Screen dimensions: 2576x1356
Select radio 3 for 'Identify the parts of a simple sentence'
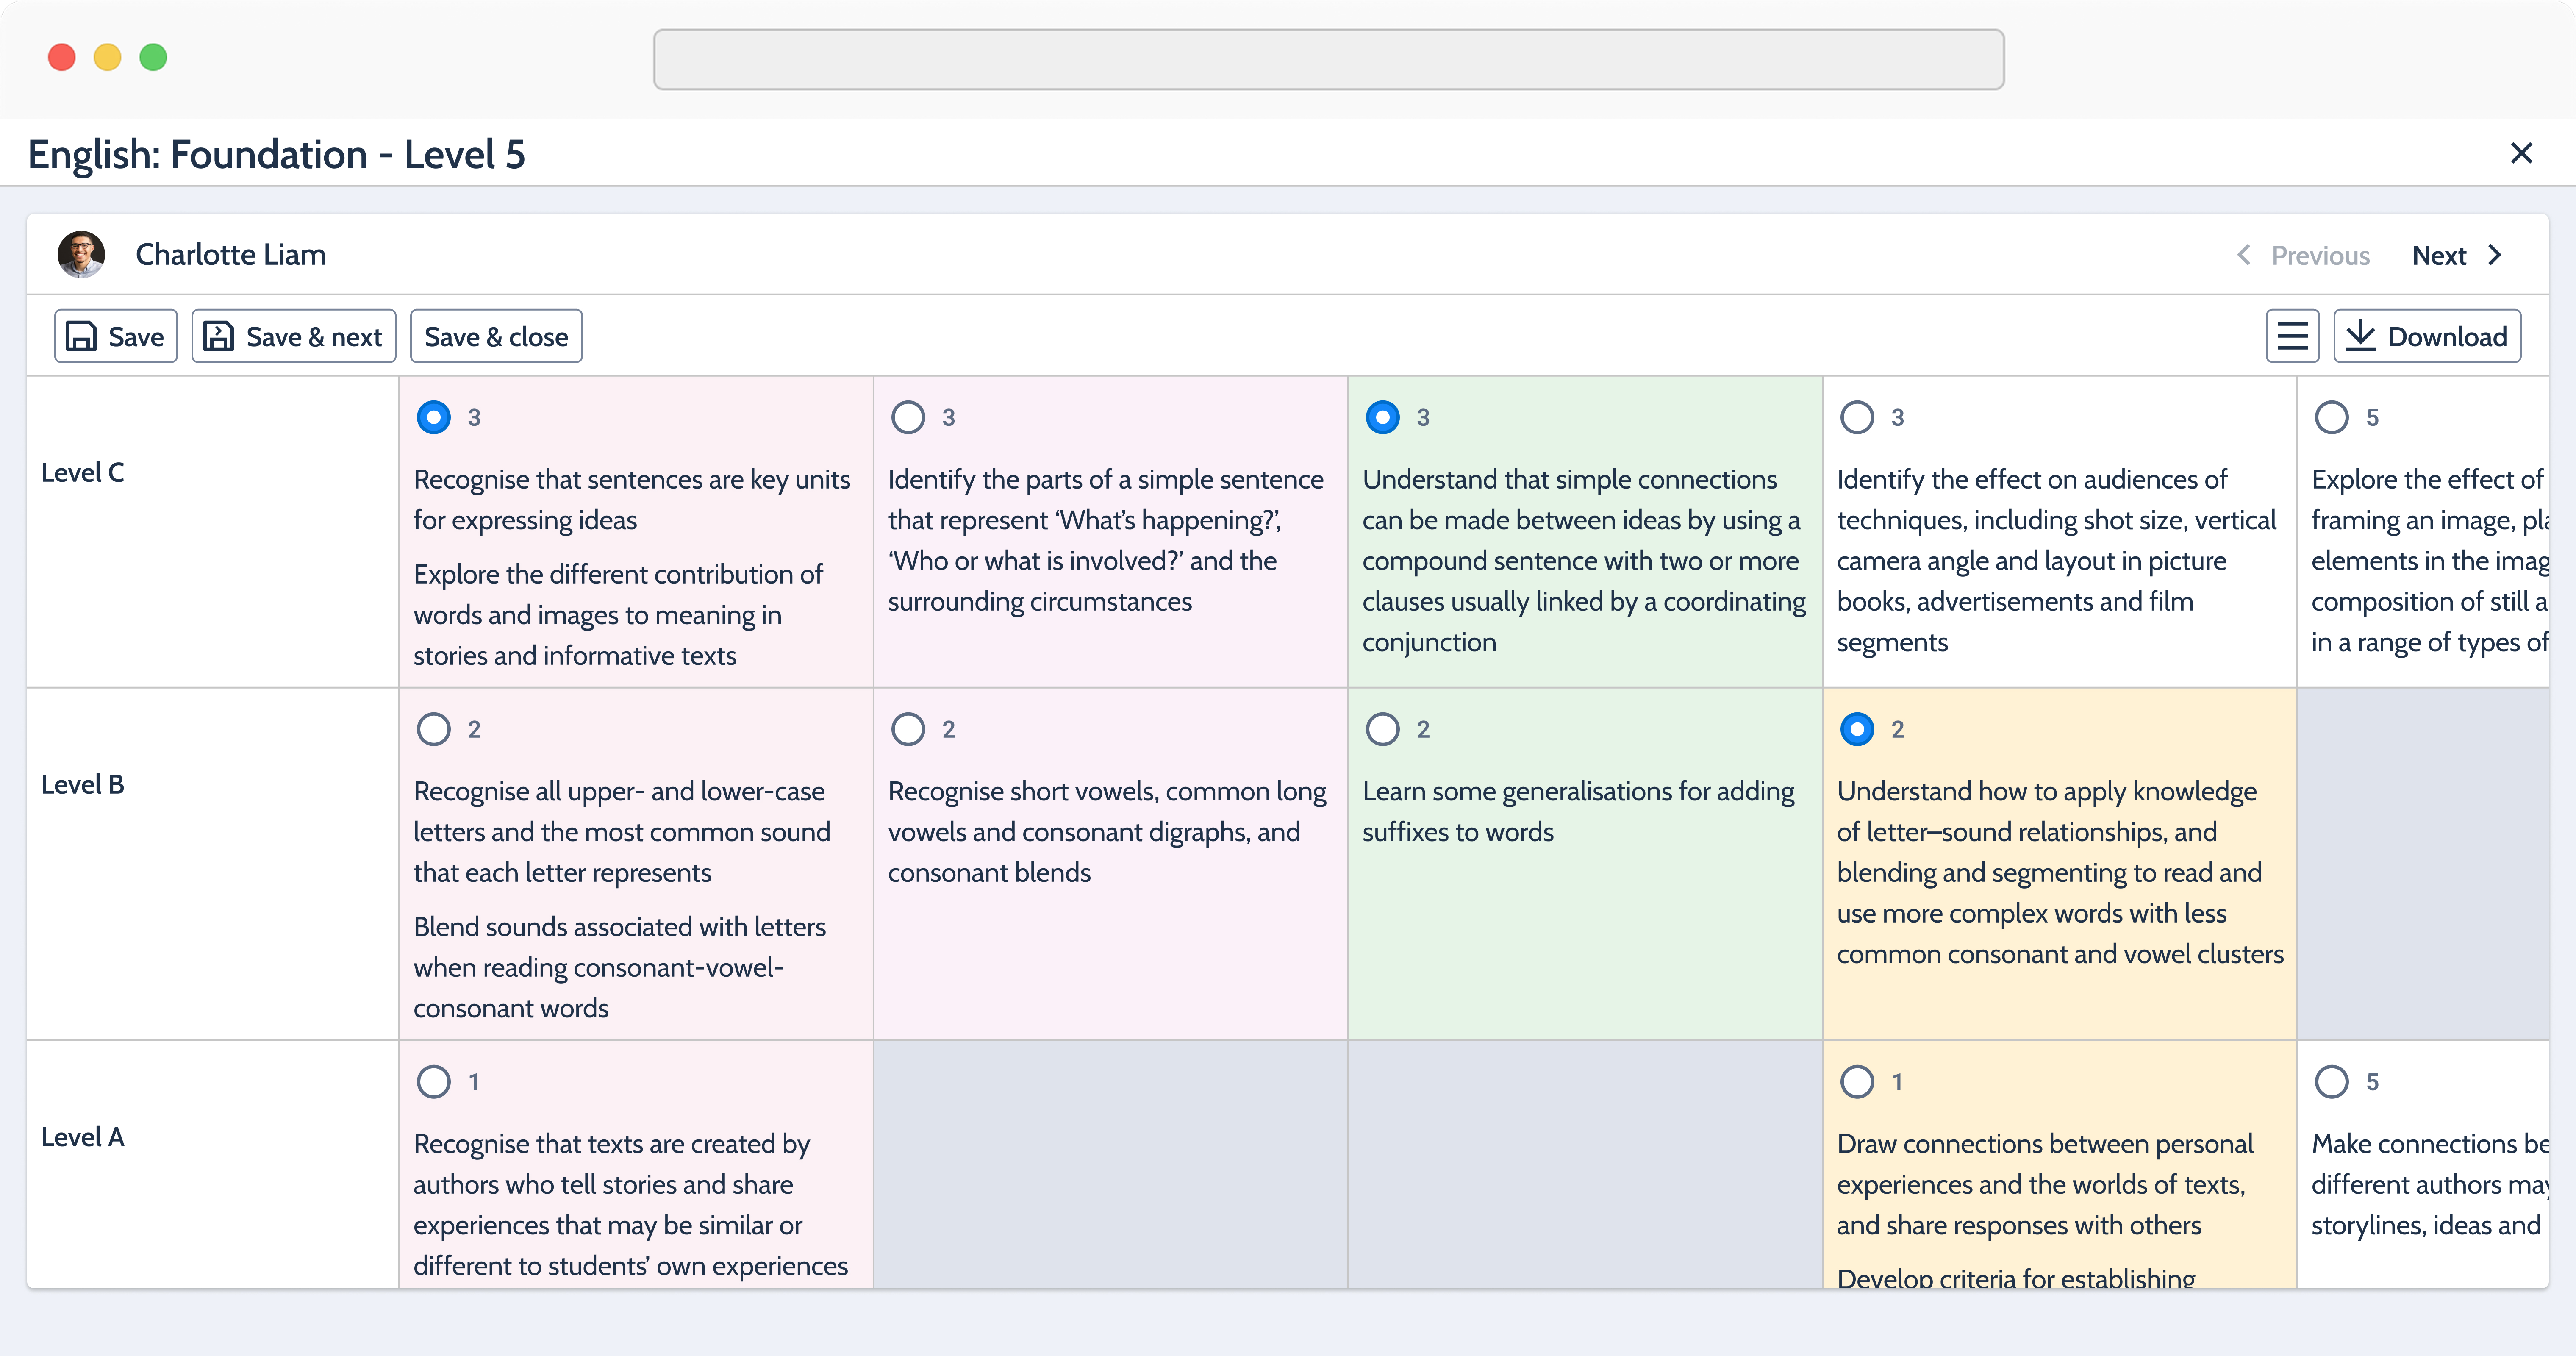(x=908, y=417)
